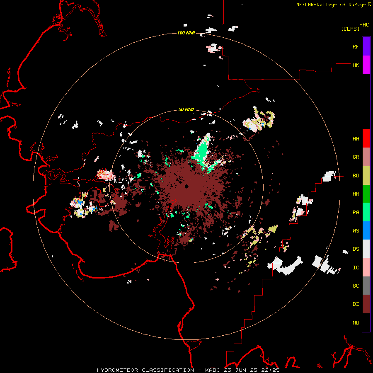
Task: Click the RA bright green legend block
Action: coord(366,212)
